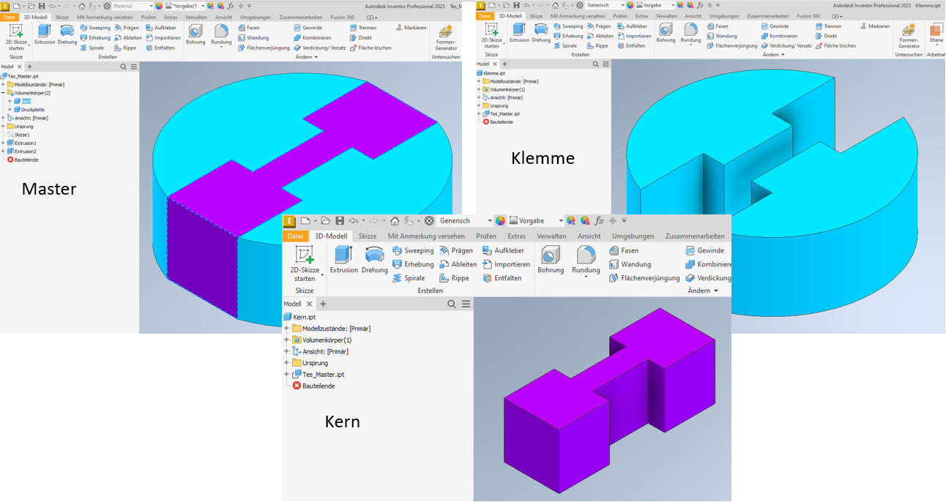Image resolution: width=946 pixels, height=502 pixels.
Task: Open Formen-Generator in Master window
Action: (x=446, y=37)
